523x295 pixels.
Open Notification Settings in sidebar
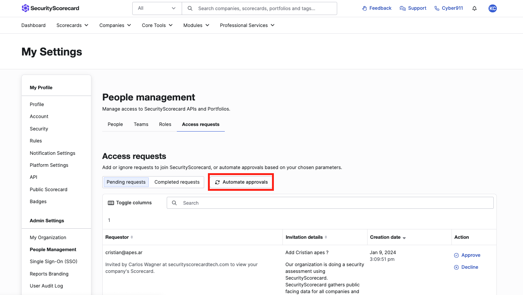pyautogui.click(x=52, y=153)
